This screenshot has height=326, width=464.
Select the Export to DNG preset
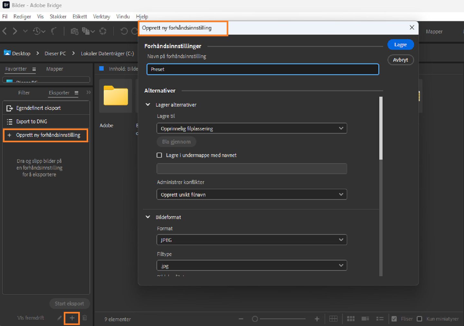(x=46, y=122)
